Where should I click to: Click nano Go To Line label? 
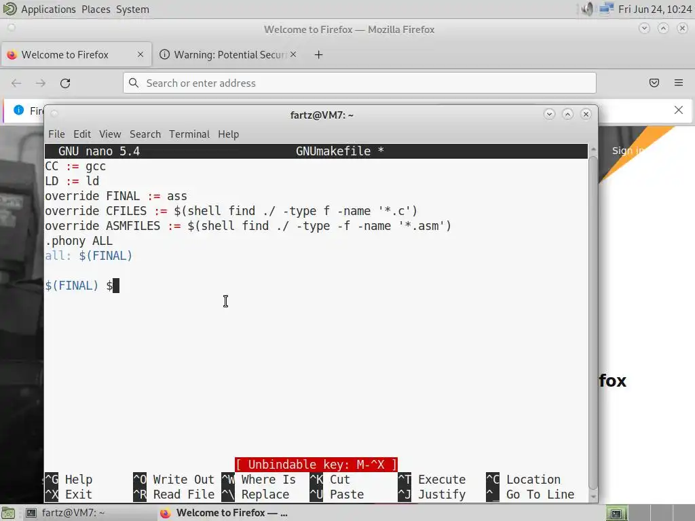[540, 495]
